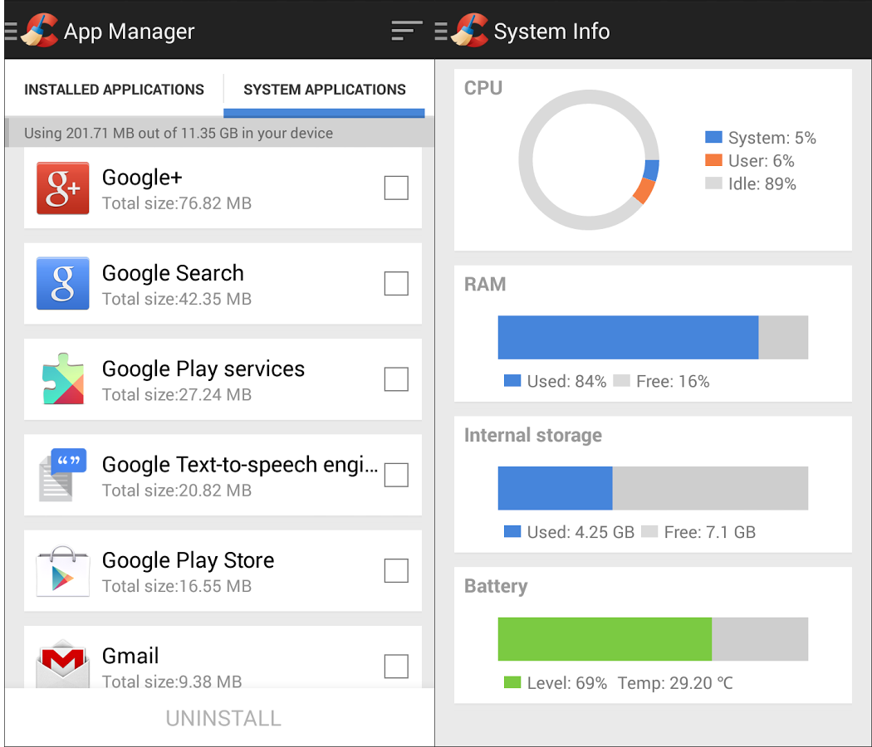Check the Google Search checkbox
872x747 pixels.
(396, 284)
